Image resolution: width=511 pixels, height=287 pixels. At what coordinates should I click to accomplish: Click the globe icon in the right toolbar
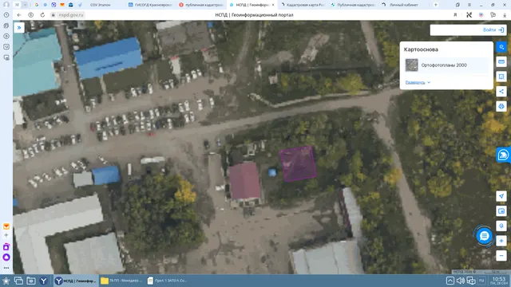[501, 106]
